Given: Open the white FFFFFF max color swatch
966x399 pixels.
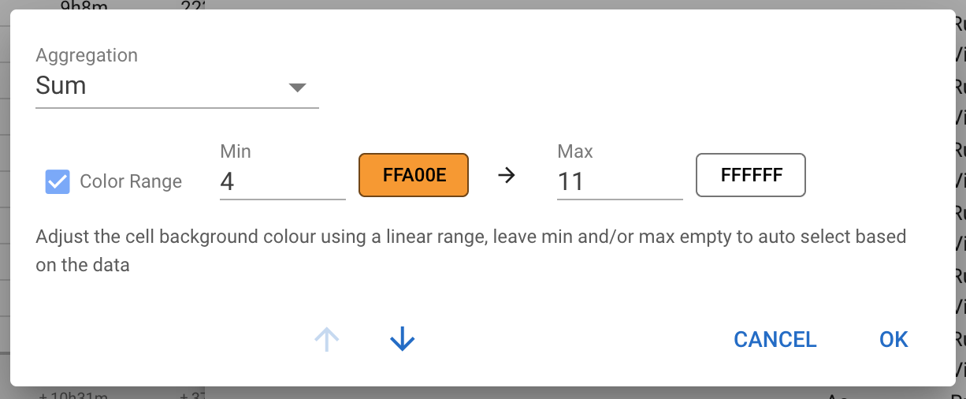Looking at the screenshot, I should point(750,175).
